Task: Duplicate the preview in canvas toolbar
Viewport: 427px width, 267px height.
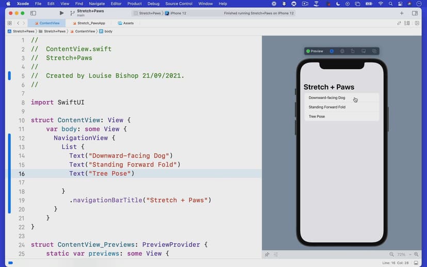Action: [x=374, y=51]
